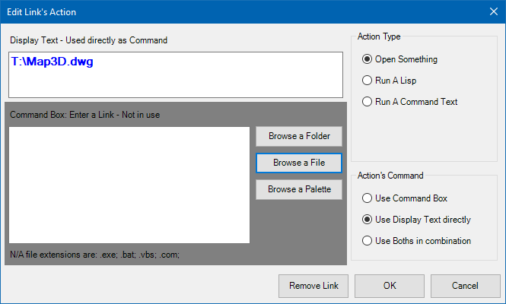
Task: Click the N/A file extensions note
Action: pos(95,254)
